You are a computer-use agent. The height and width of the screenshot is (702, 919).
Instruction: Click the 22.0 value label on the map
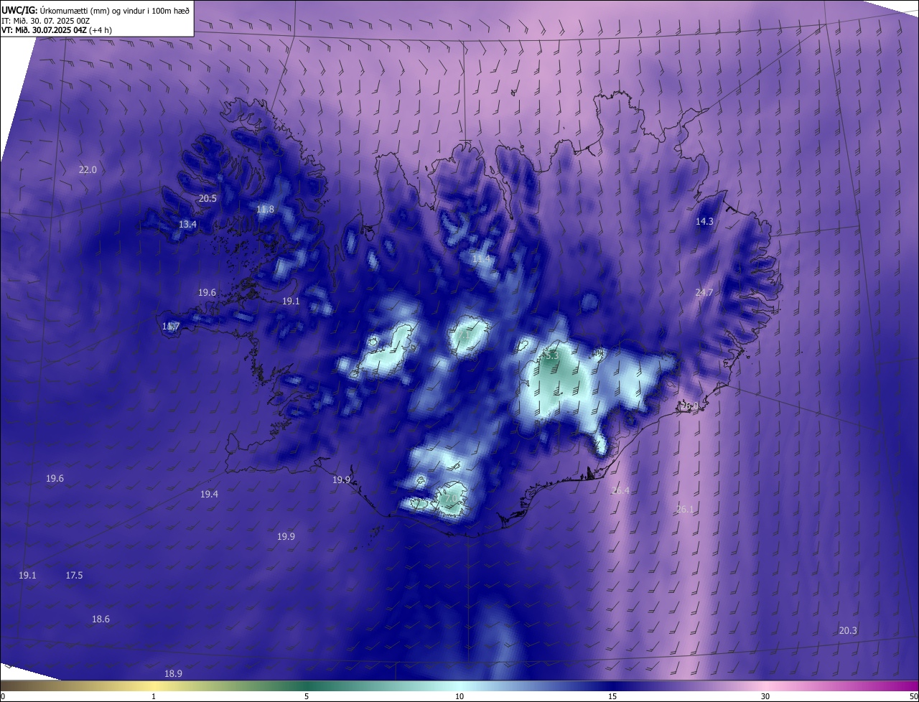tap(88, 170)
